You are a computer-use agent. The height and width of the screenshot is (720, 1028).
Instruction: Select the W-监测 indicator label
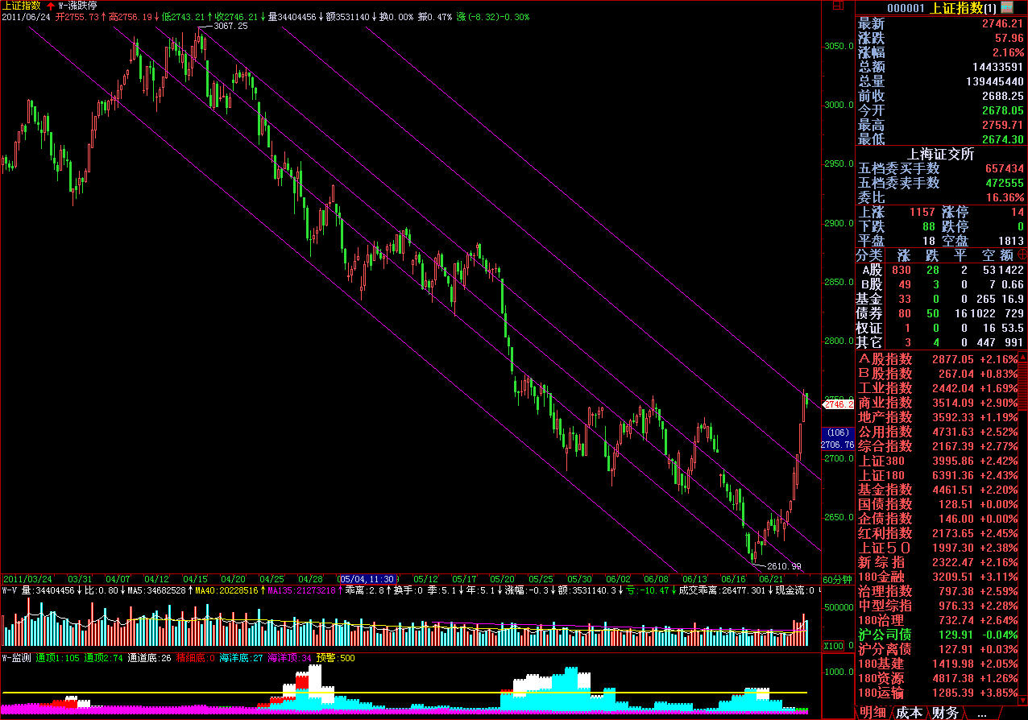pyautogui.click(x=16, y=658)
